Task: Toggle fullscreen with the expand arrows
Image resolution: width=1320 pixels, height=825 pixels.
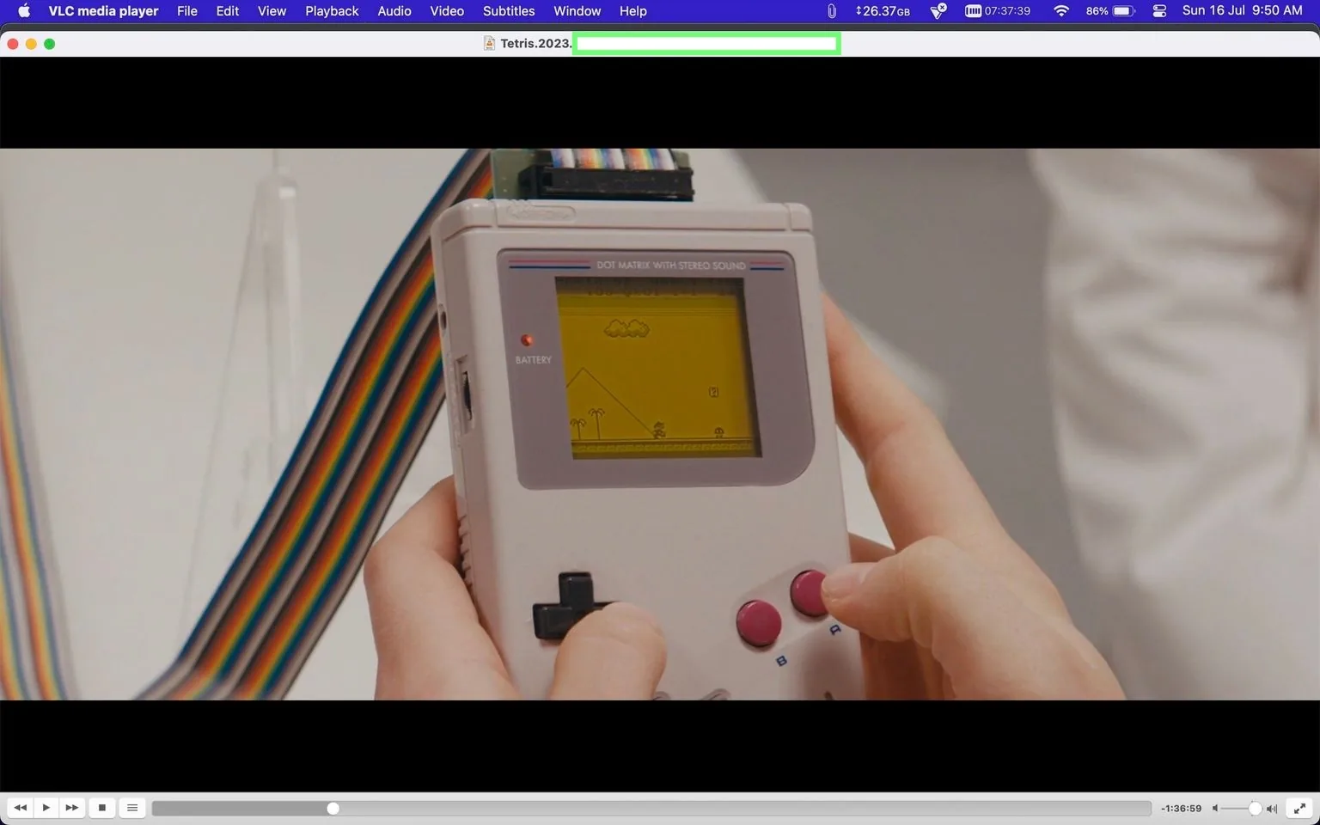Action: [x=1299, y=808]
